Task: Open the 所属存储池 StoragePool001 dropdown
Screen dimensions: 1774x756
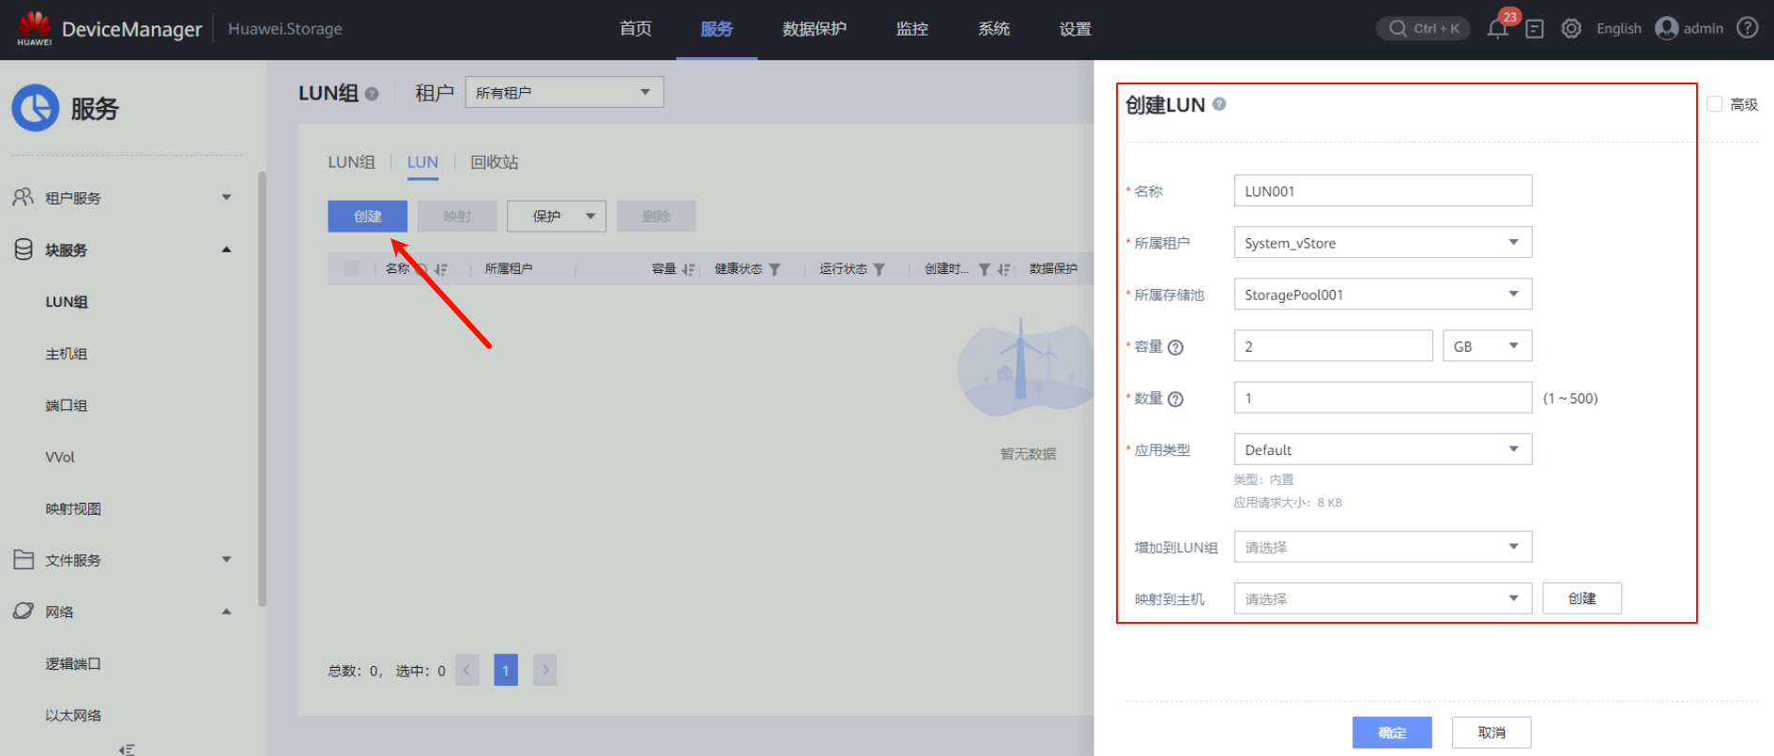Action: 1382,295
